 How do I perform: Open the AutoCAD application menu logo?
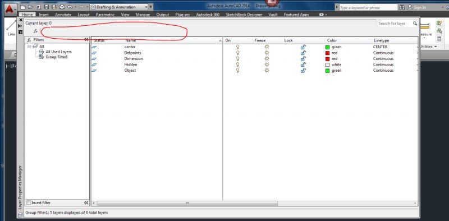click(x=10, y=9)
